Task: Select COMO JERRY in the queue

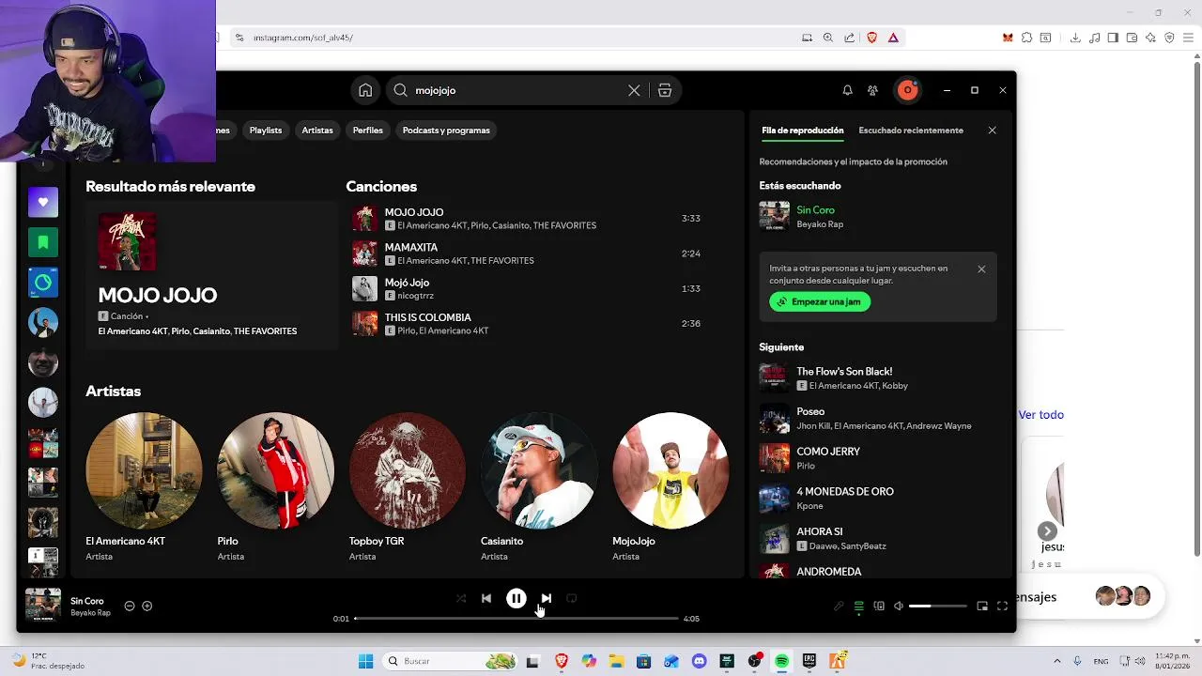Action: pos(878,458)
